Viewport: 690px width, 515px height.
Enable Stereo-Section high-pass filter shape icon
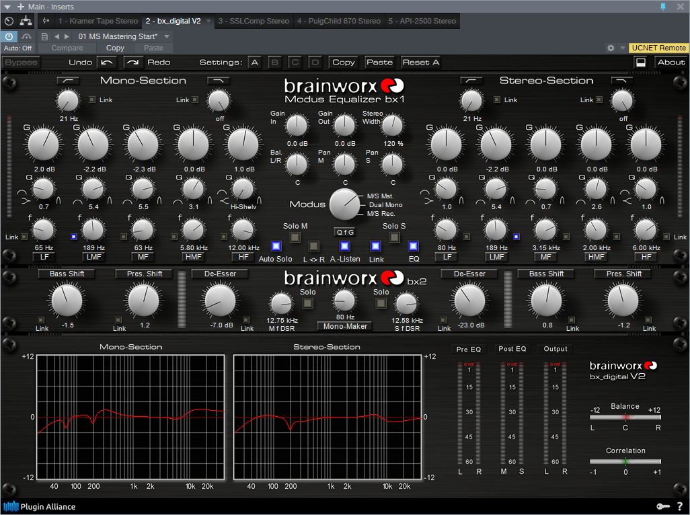471,81
